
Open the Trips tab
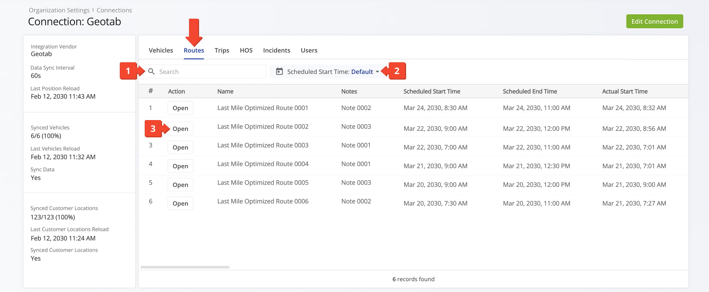tap(222, 50)
